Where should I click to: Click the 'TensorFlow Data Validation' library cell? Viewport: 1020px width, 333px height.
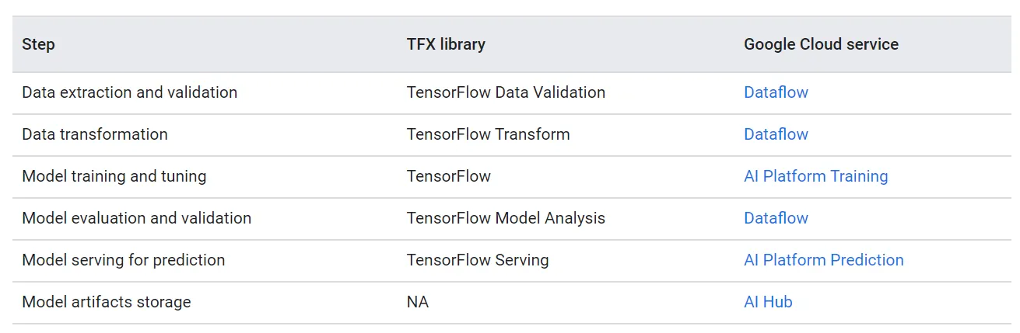506,92
